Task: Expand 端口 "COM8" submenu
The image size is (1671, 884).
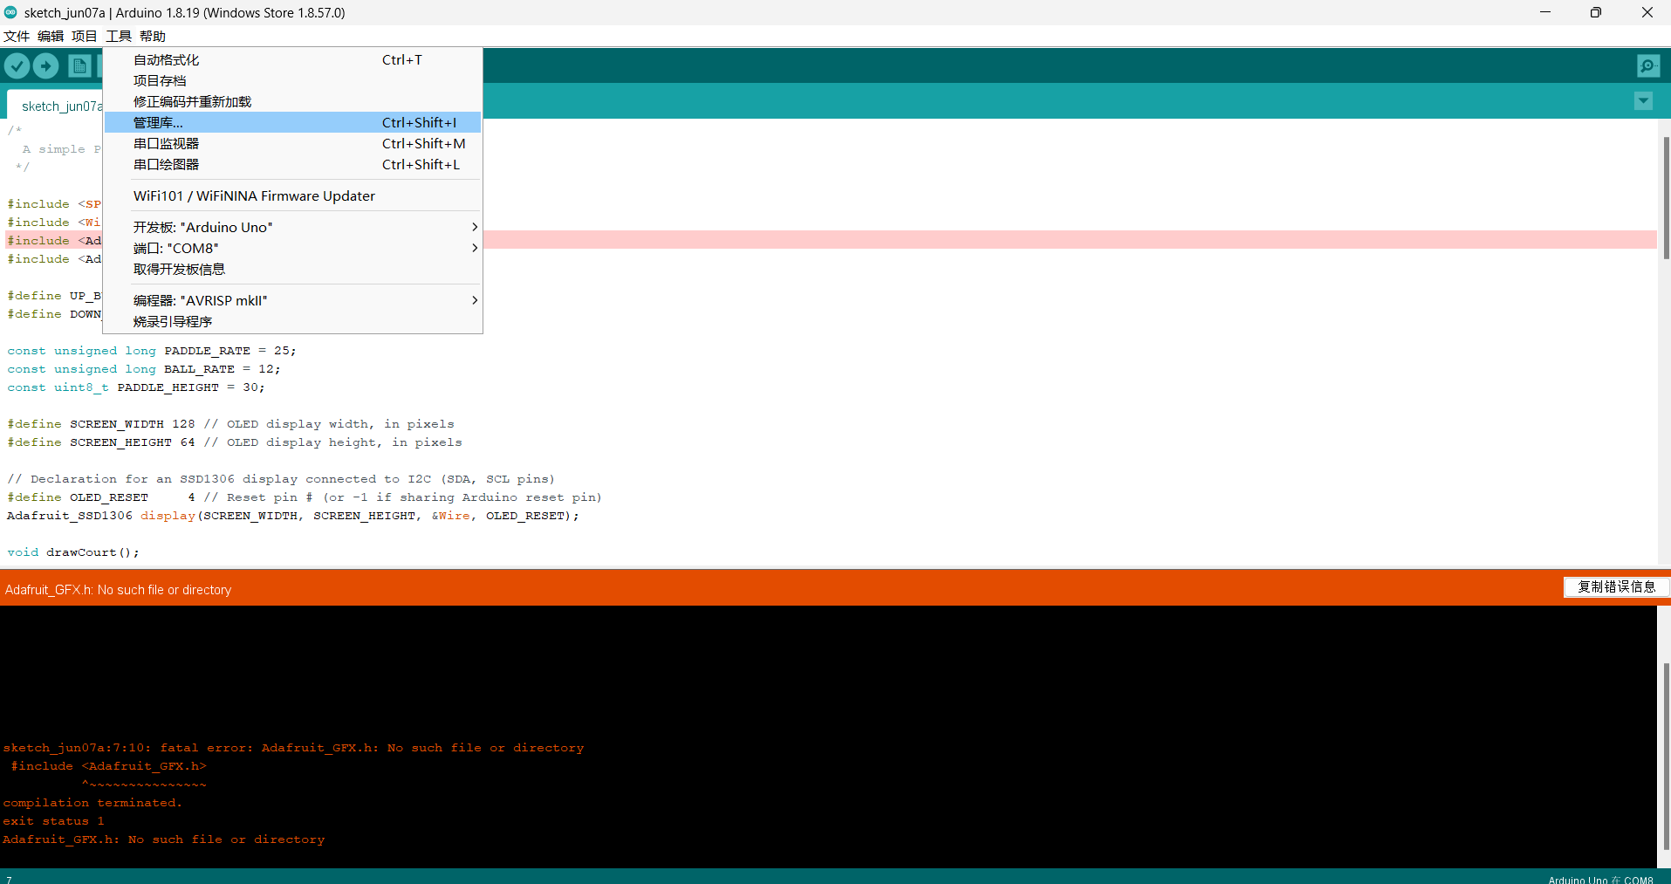Action: (x=292, y=249)
